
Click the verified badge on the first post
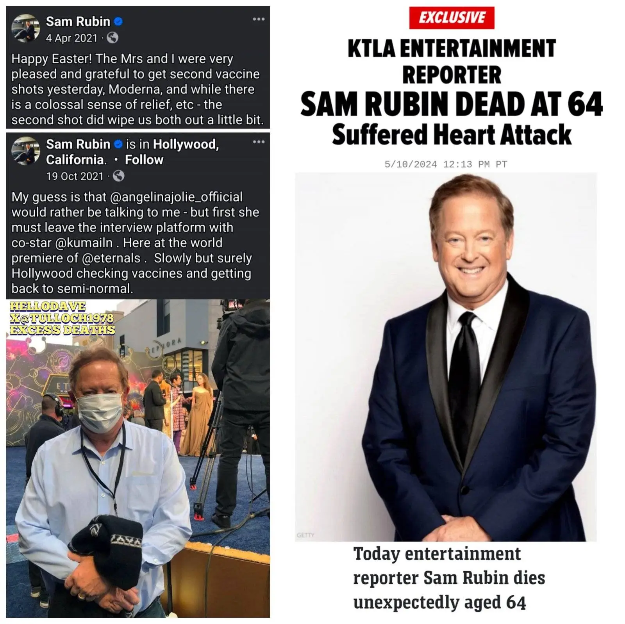tap(118, 21)
